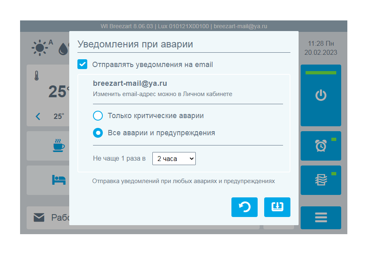Click the 'Уведомления при аварии' dialog title
The height and width of the screenshot is (255, 367).
[135, 44]
